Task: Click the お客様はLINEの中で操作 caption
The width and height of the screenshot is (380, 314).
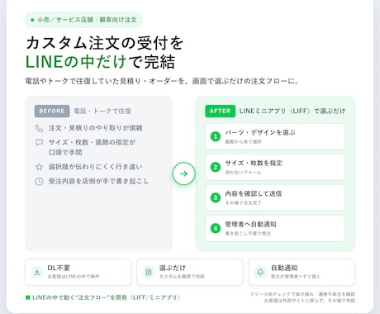Action: tap(74, 276)
